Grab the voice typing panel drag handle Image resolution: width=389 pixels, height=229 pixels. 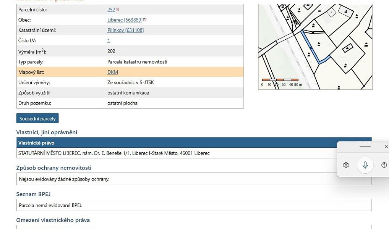click(365, 147)
